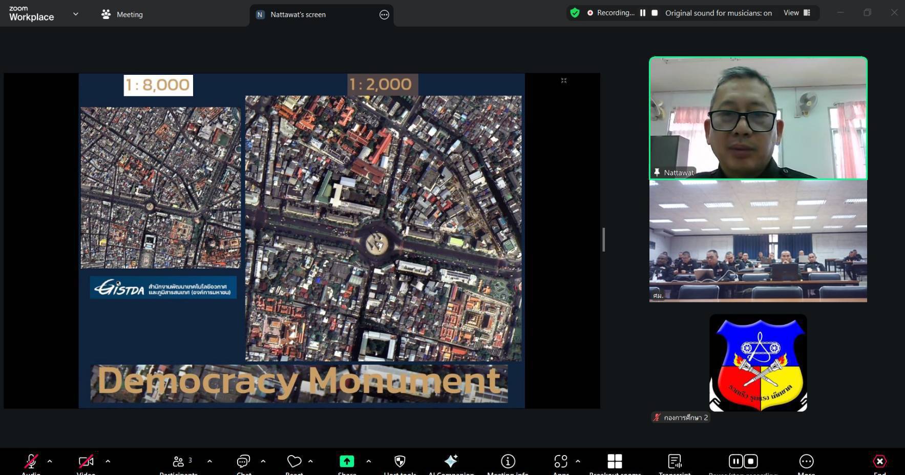Start video with the camera button
905x475 pixels.
(x=86, y=462)
